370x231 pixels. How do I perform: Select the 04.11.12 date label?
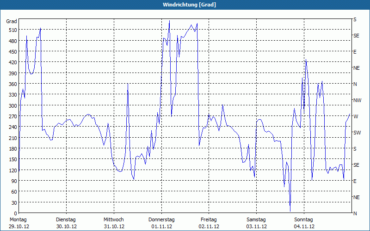pos(304,226)
